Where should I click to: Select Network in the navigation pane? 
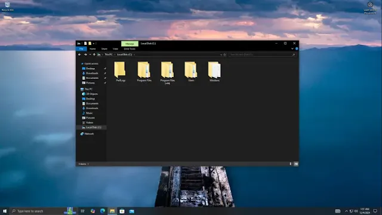tap(89, 134)
